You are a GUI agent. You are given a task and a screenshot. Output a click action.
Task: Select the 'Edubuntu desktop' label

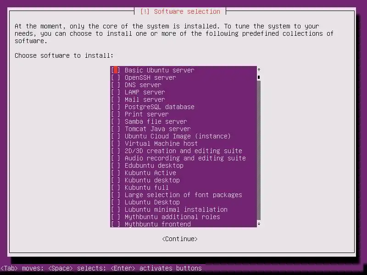point(154,165)
